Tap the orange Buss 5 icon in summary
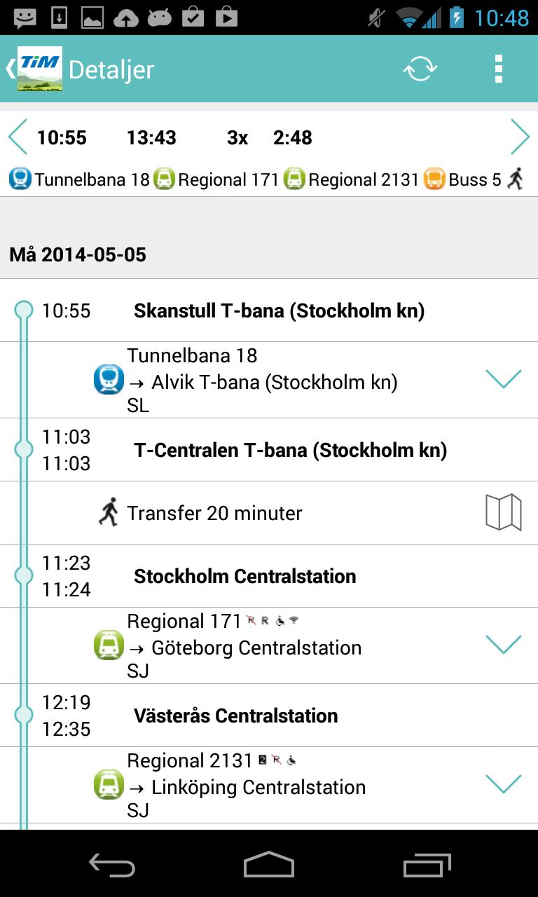538x897 pixels. [434, 179]
